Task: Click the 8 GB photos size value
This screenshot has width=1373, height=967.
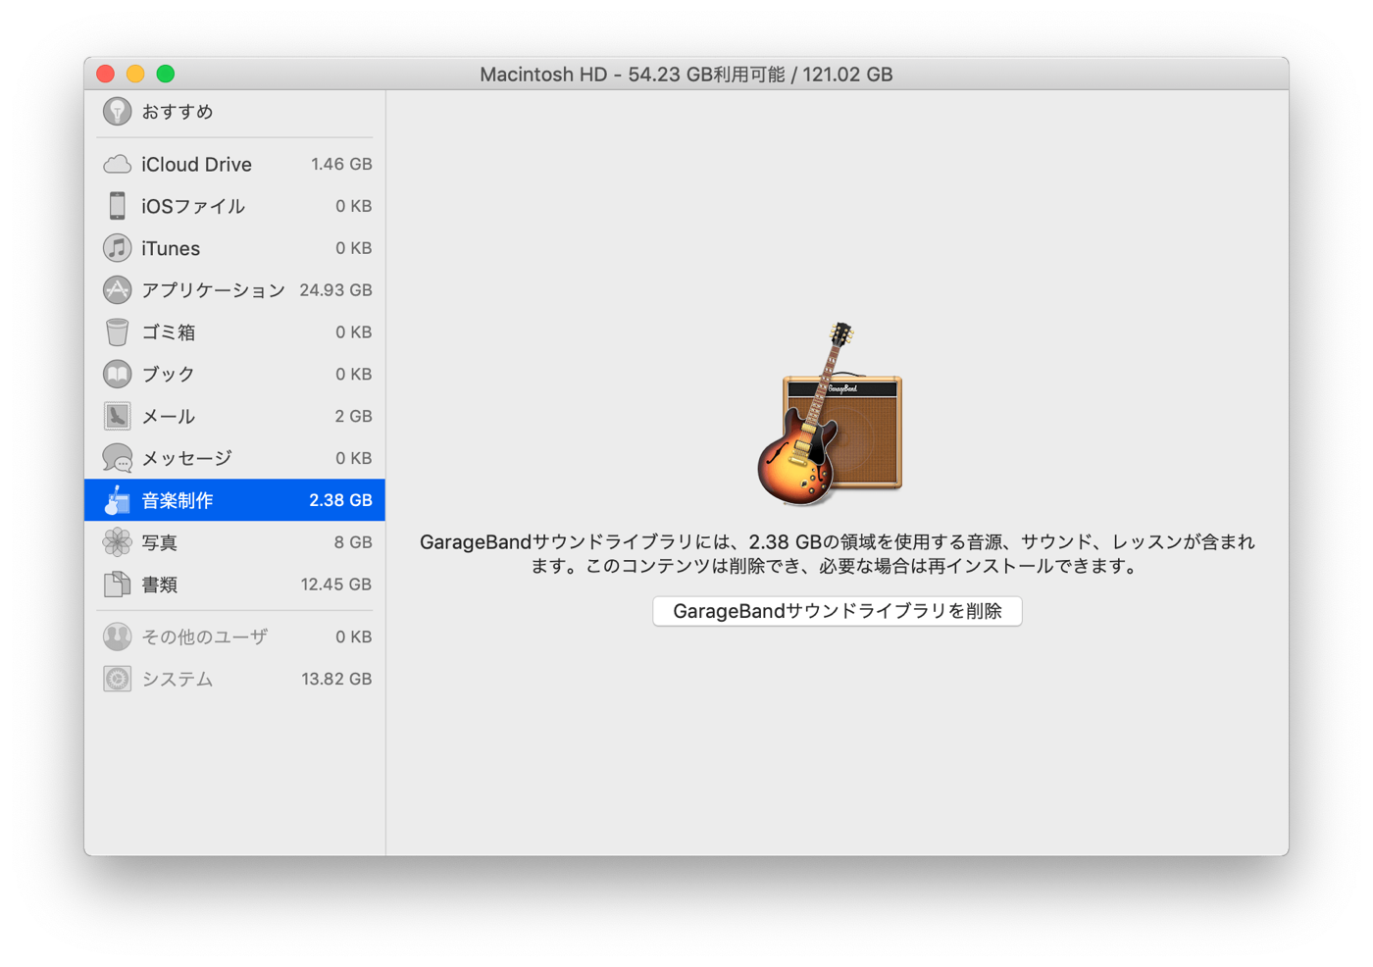Action: pos(353,542)
